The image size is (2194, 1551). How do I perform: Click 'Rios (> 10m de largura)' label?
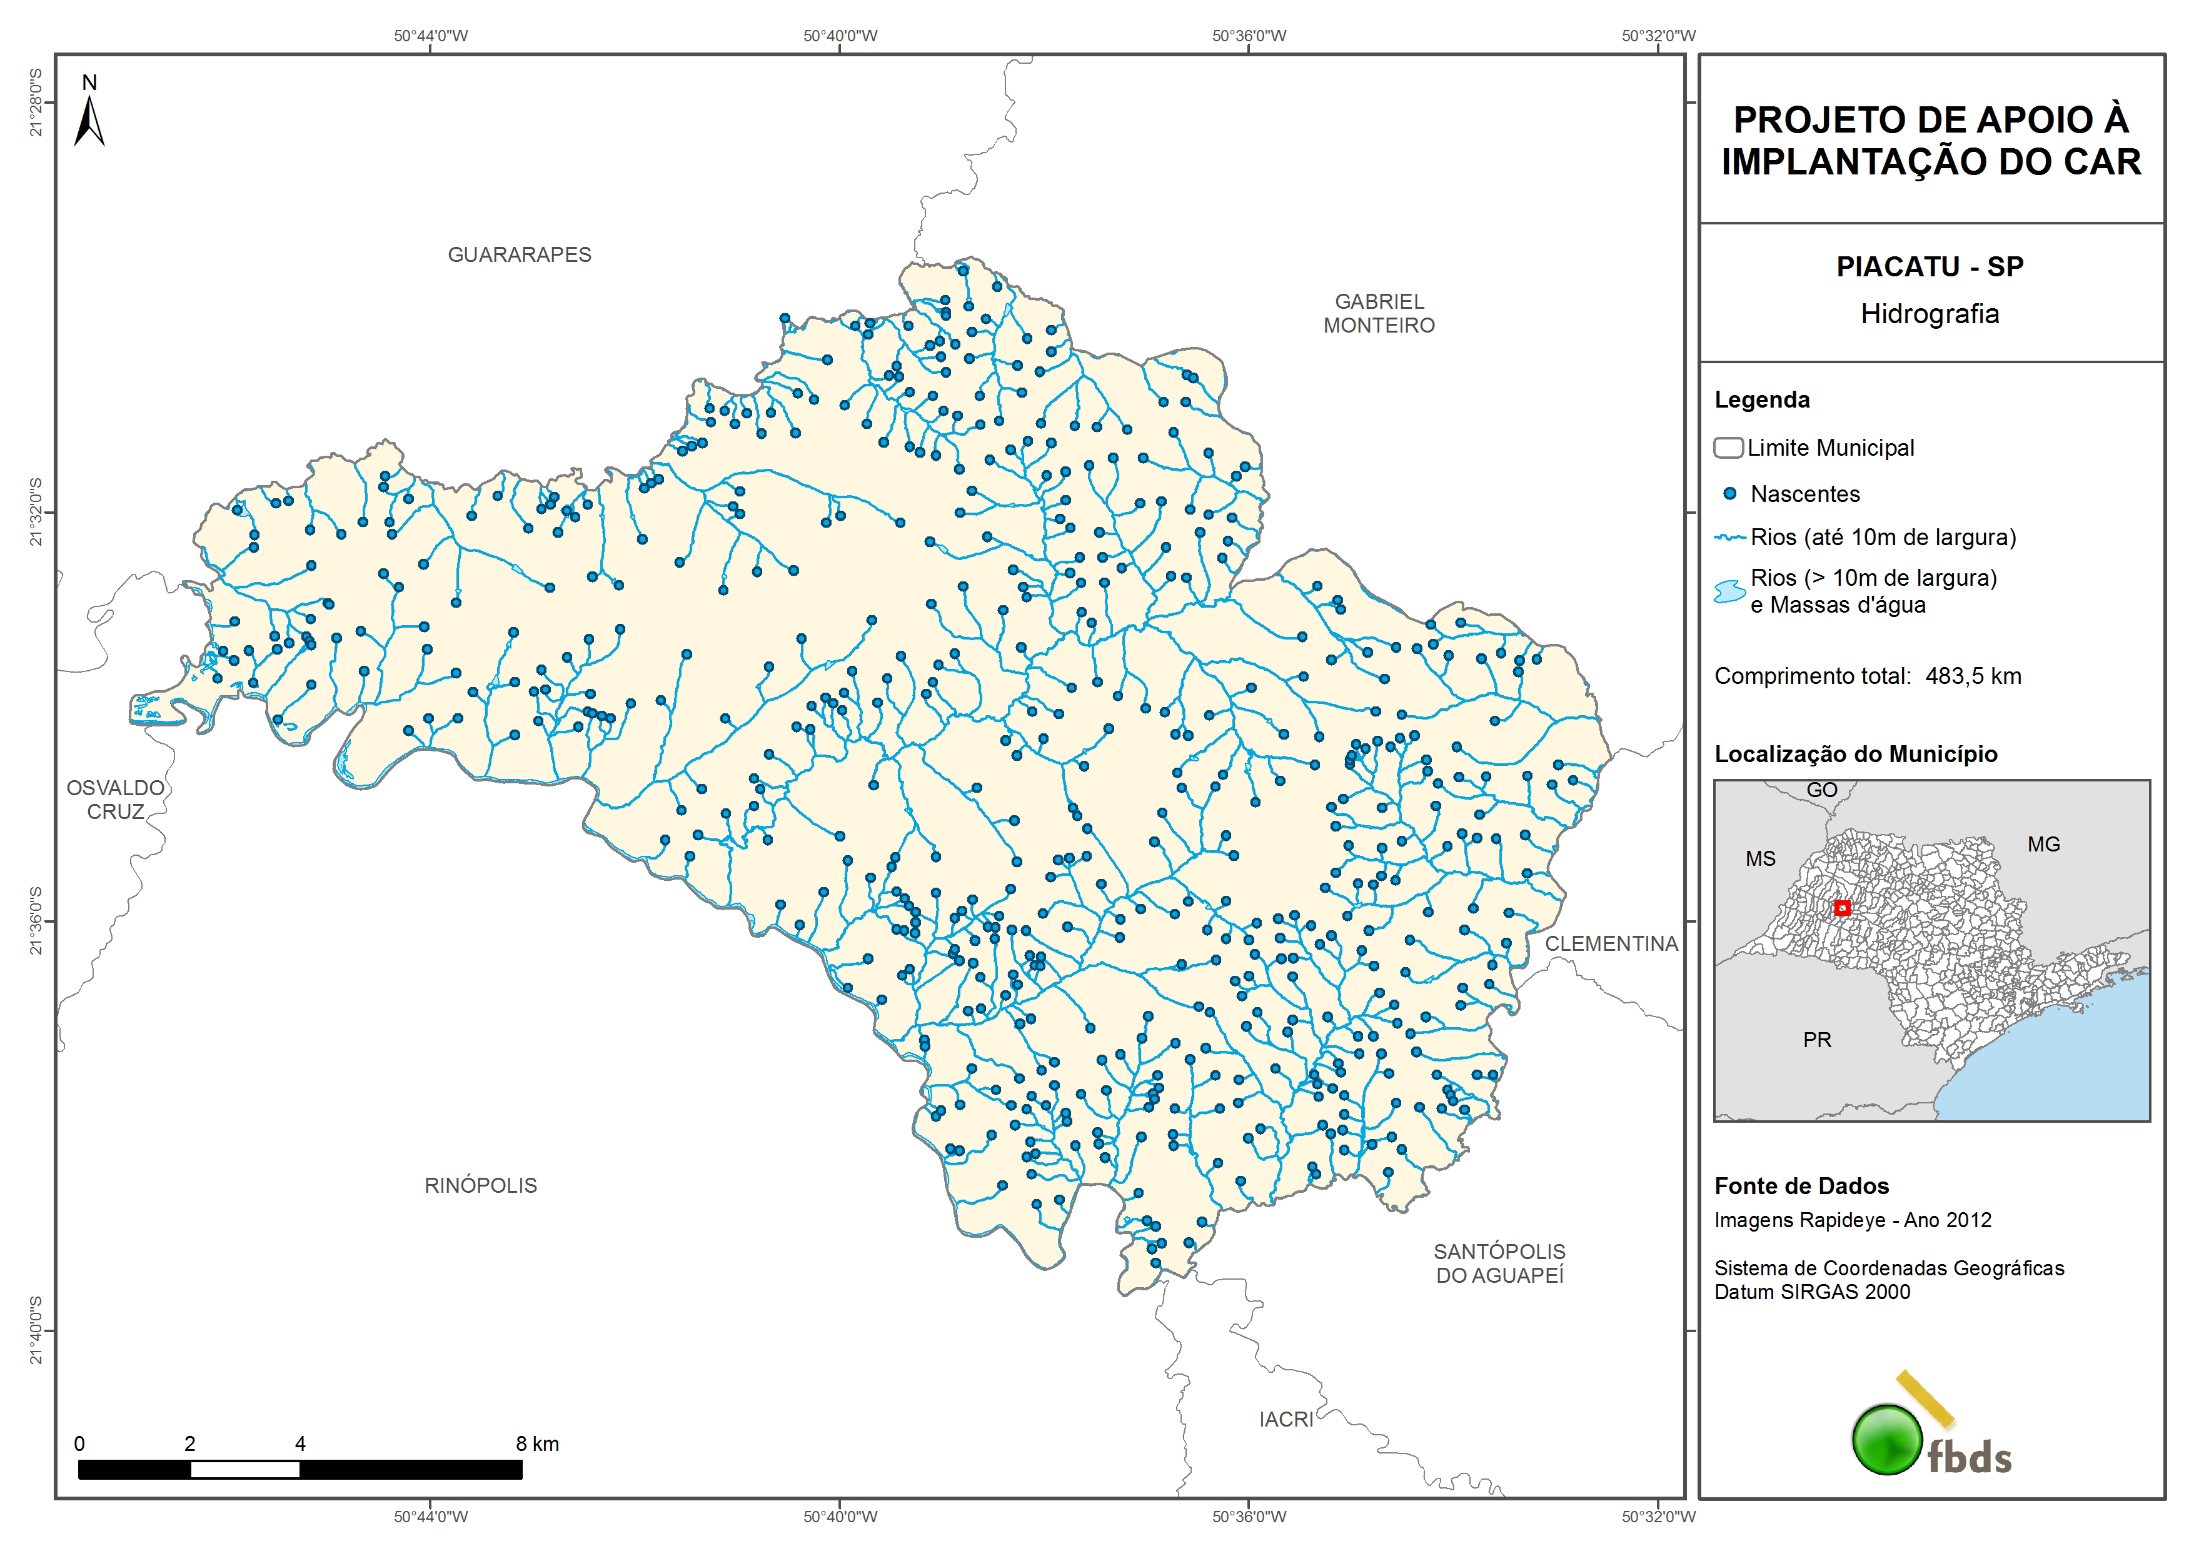(1873, 577)
